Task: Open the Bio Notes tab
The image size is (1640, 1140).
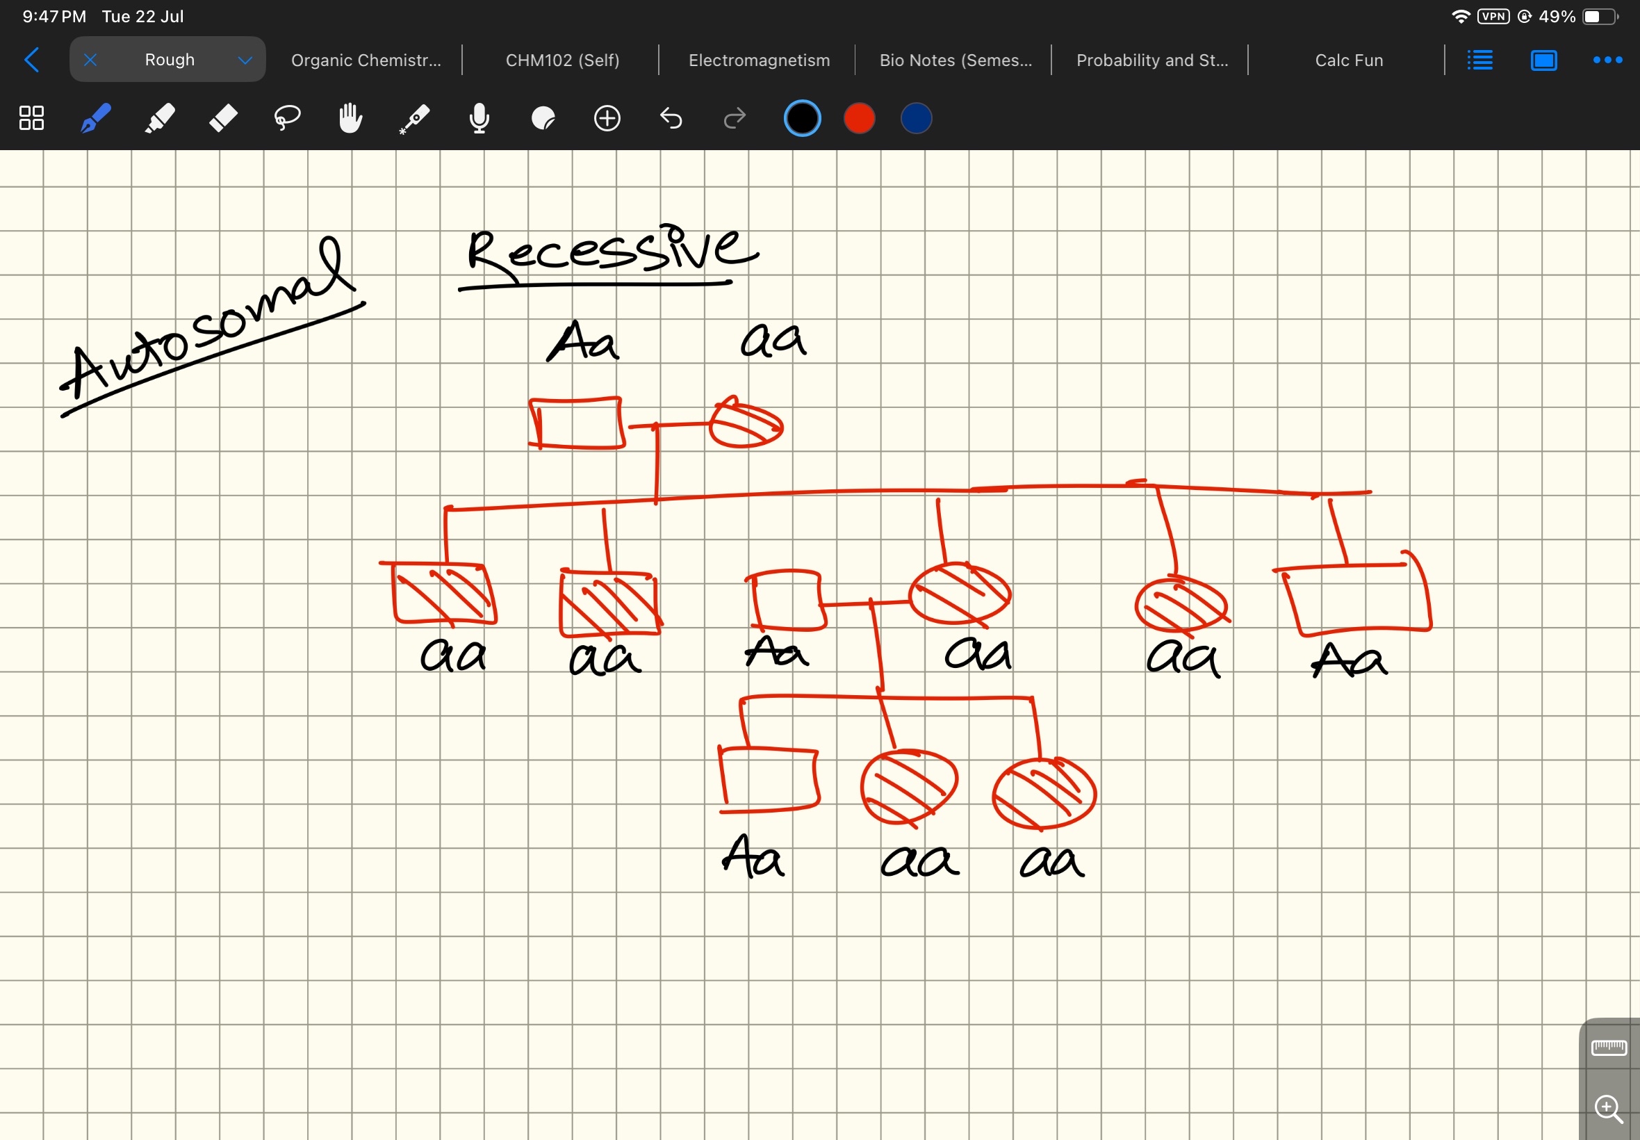Action: pyautogui.click(x=956, y=60)
